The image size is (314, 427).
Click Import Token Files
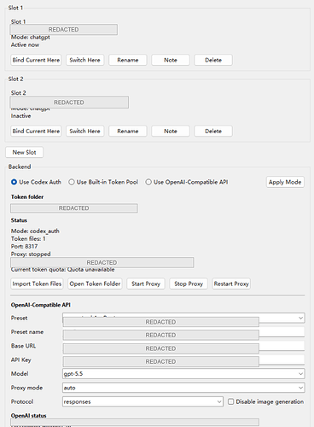tap(37, 284)
